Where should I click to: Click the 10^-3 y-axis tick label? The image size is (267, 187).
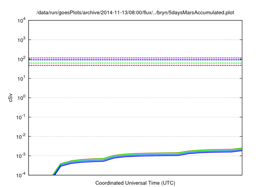coord(21,156)
